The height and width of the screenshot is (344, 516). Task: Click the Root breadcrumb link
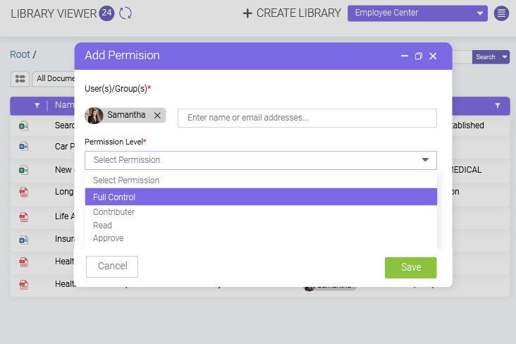click(x=20, y=54)
